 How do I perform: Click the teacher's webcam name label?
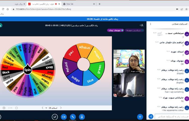click(137, 71)
